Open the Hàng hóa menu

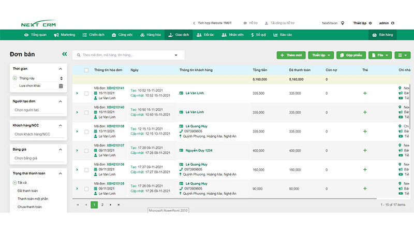click(x=151, y=35)
